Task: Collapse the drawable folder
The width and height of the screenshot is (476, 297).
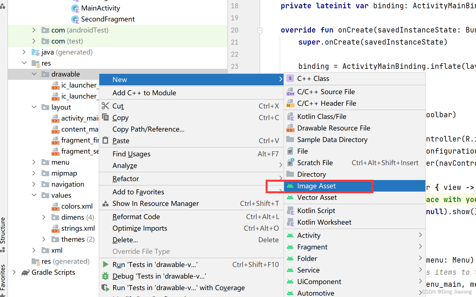Action: point(34,74)
